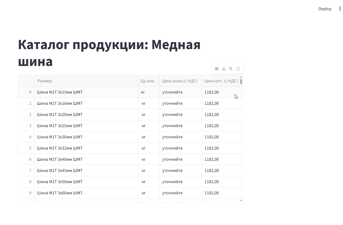The width and height of the screenshot is (343, 225).
Task: Sort by the Ед.изм. column header
Action: (149, 81)
